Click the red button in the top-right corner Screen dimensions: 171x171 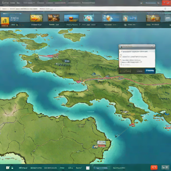(x=166, y=3)
